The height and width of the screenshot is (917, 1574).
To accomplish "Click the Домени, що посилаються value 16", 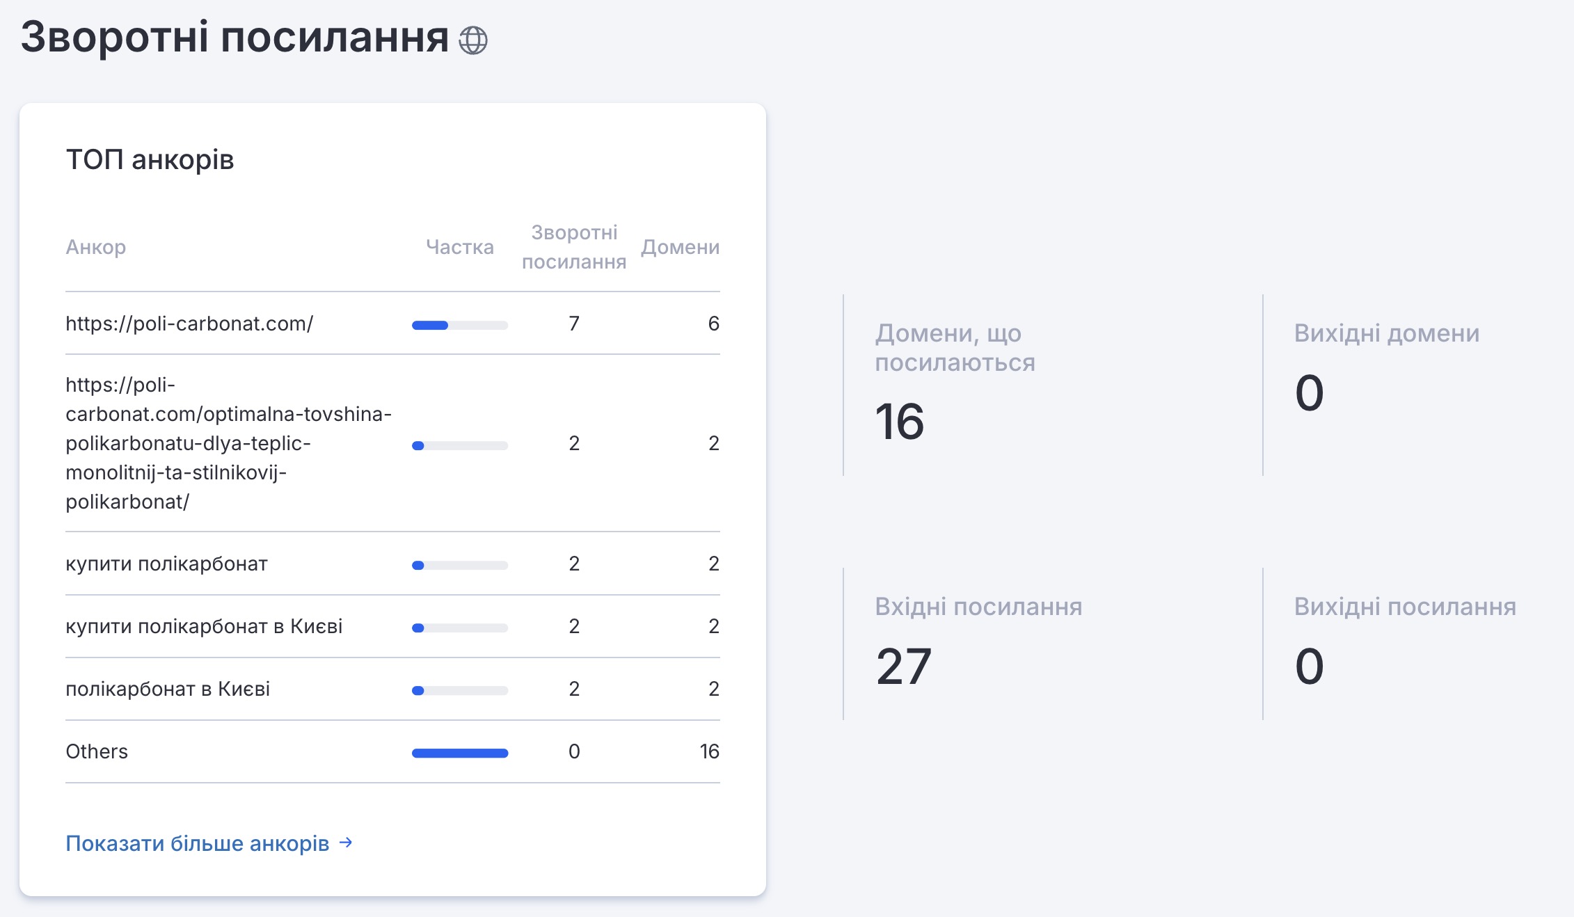I will pos(900,422).
